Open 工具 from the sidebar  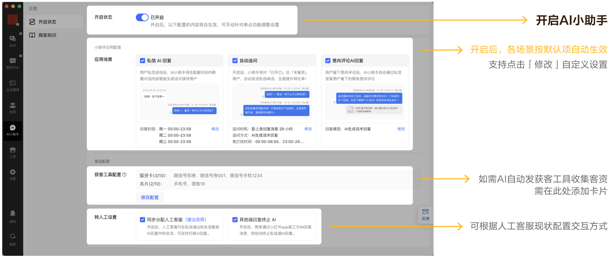[13, 152]
